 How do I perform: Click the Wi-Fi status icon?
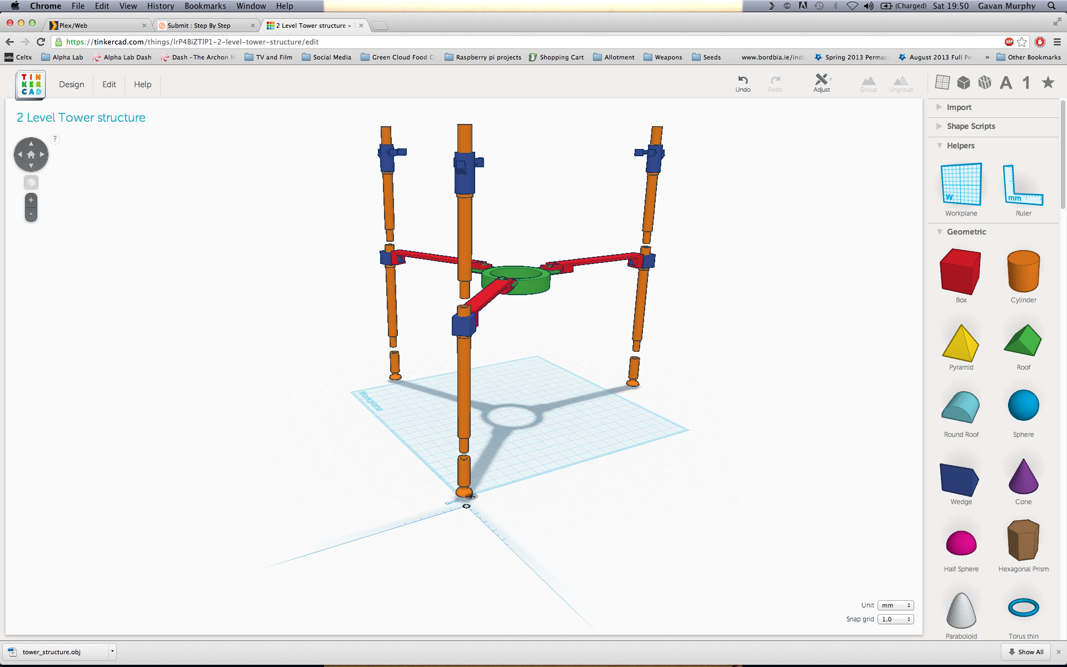(852, 6)
